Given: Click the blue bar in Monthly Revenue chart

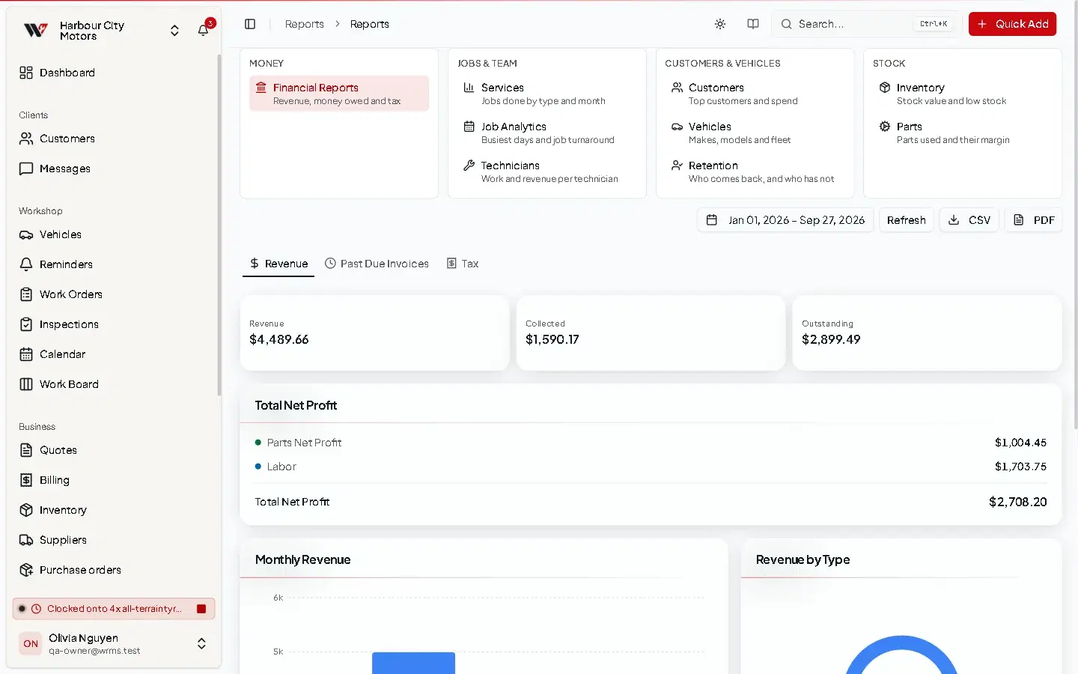Looking at the screenshot, I should (413, 663).
